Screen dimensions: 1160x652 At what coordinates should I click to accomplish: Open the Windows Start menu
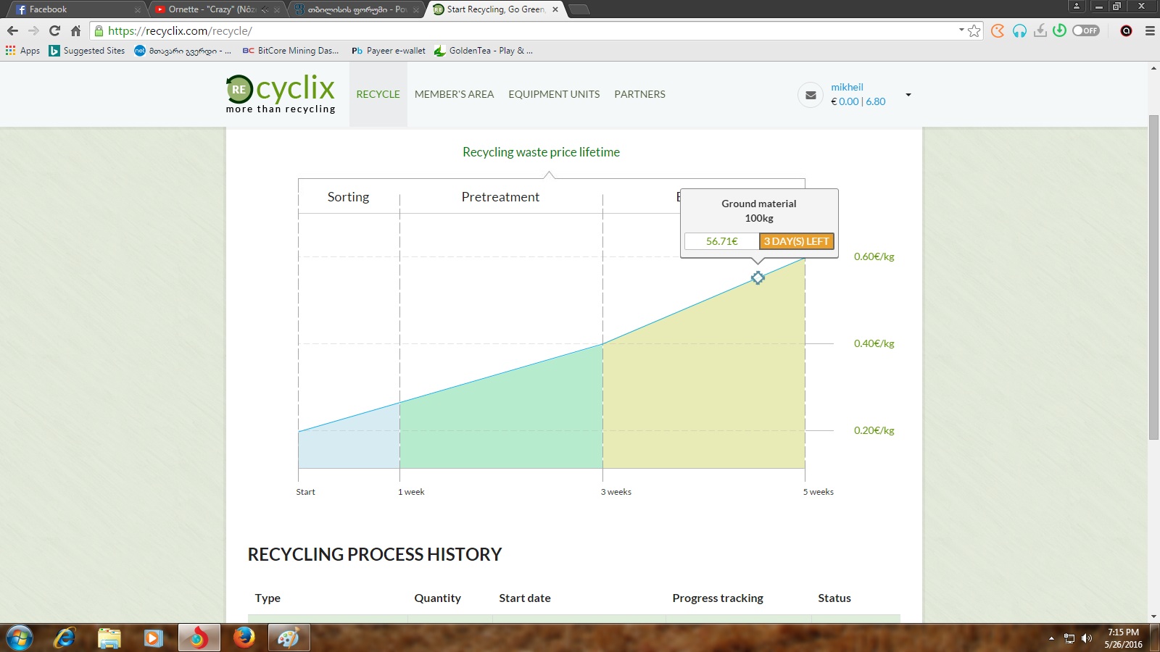[19, 638]
